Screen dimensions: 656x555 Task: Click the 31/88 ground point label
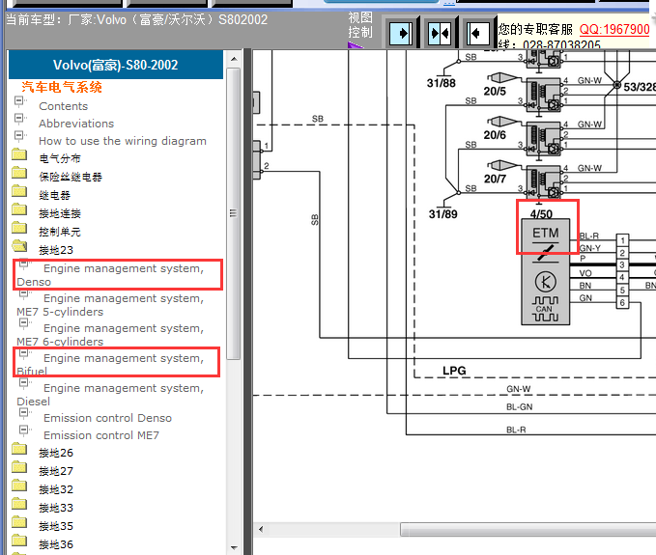tap(441, 83)
